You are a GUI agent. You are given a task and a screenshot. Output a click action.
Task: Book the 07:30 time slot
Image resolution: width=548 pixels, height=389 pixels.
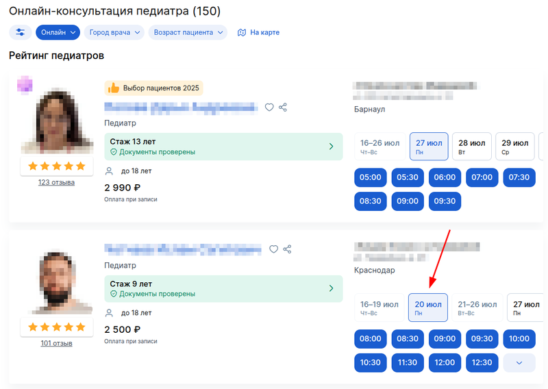click(x=519, y=177)
